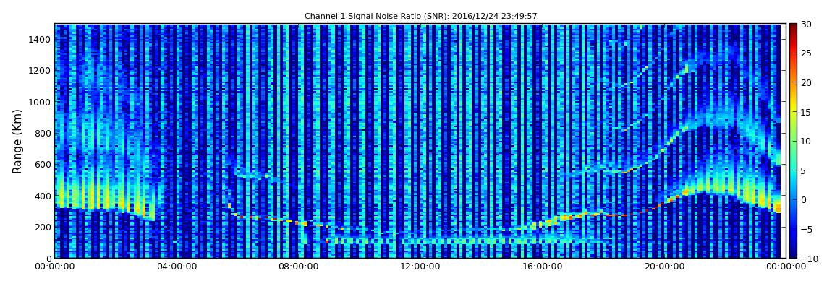
Task: Click the 04:00:00 time tick label
Action: tap(175, 267)
